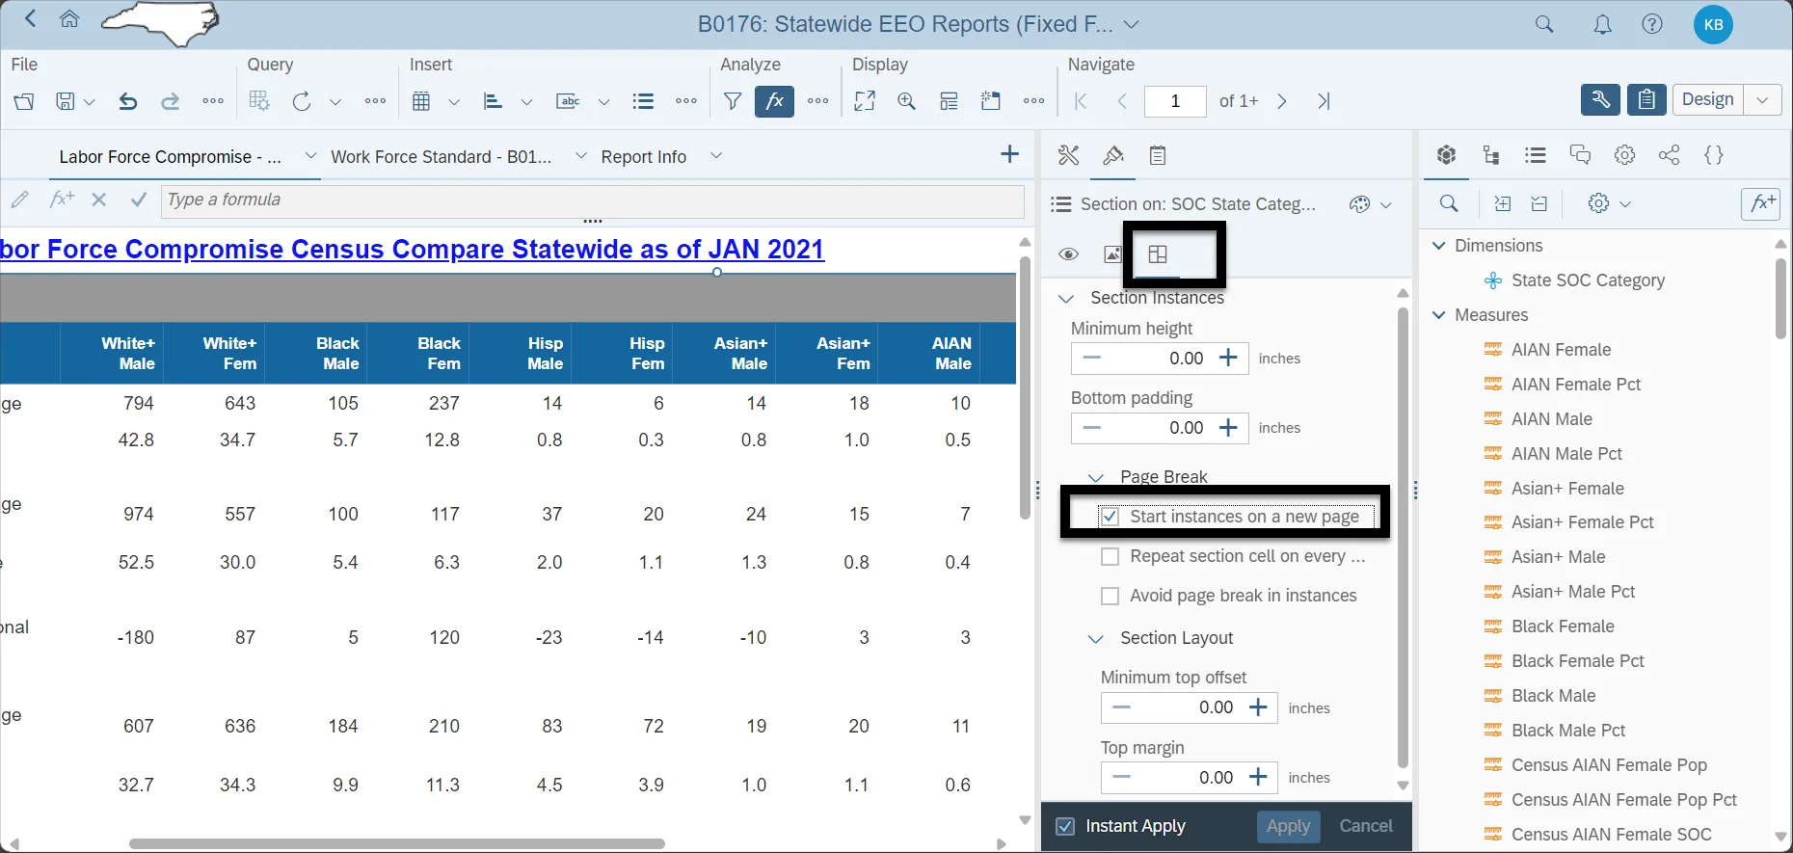Open the Design mode dropdown arrow

coord(1762,100)
